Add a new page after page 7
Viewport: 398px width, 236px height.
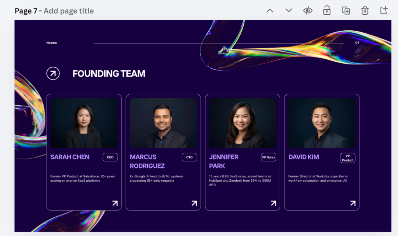coord(384,10)
